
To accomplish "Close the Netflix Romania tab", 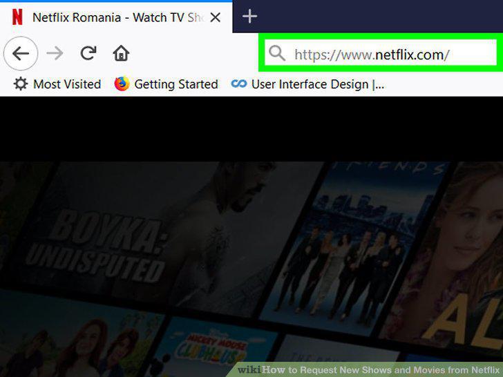I will pyautogui.click(x=216, y=17).
